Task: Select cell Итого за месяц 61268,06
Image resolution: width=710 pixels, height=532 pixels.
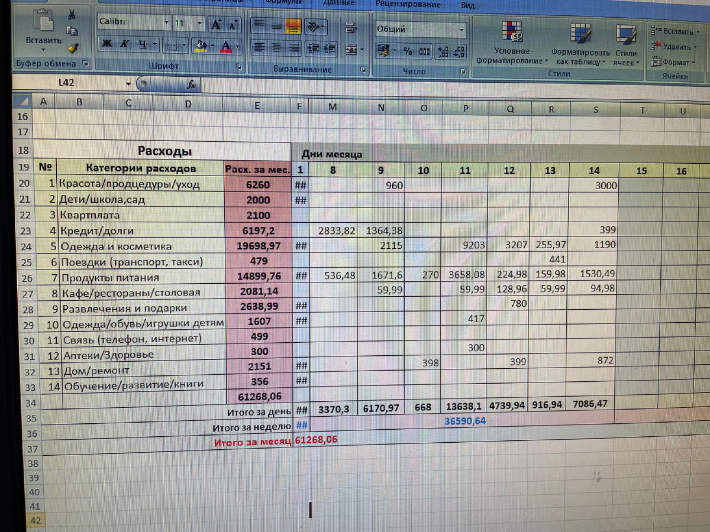Action: point(316,440)
